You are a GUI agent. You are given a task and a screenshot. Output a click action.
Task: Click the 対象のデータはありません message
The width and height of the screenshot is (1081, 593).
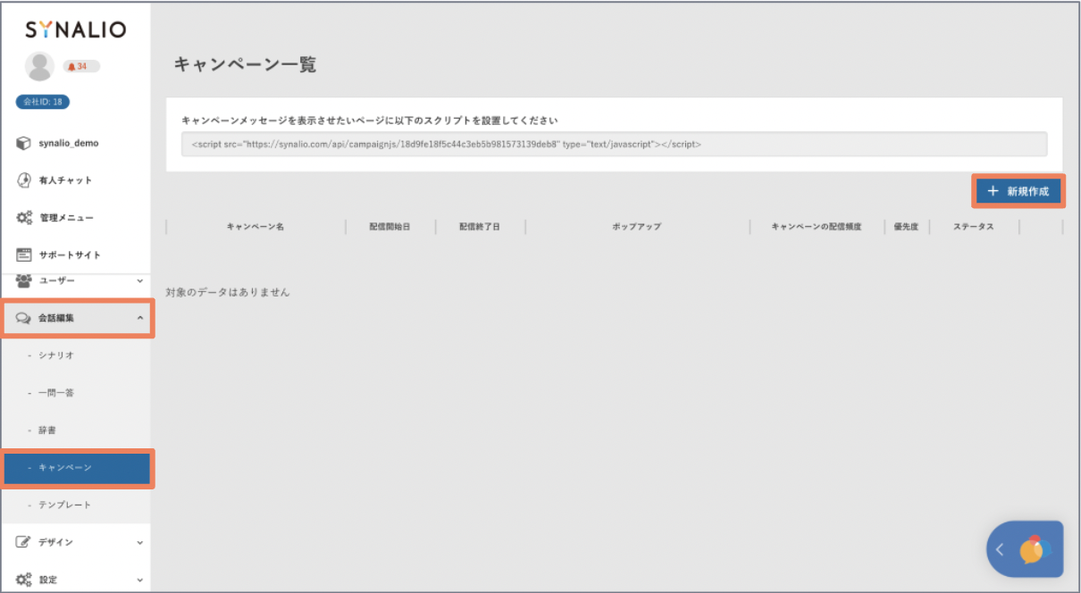pos(228,292)
